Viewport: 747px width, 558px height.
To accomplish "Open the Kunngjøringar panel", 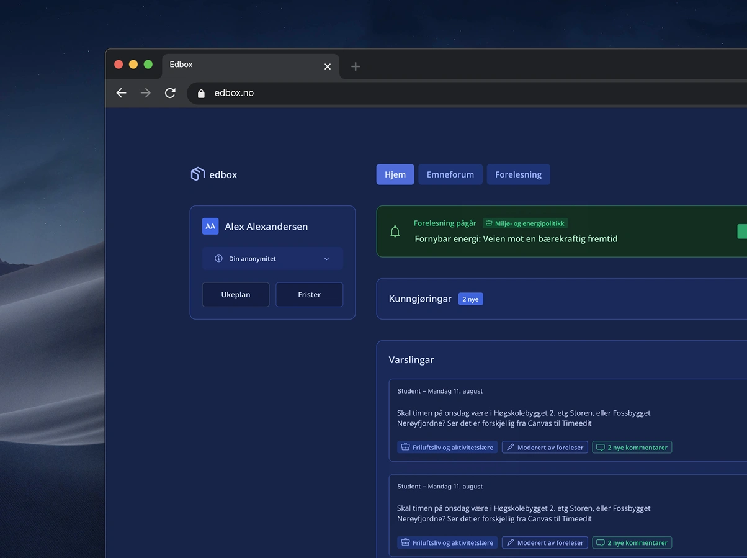I will tap(561, 299).
